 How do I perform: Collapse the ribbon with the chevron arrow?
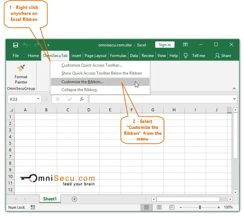click(x=234, y=88)
